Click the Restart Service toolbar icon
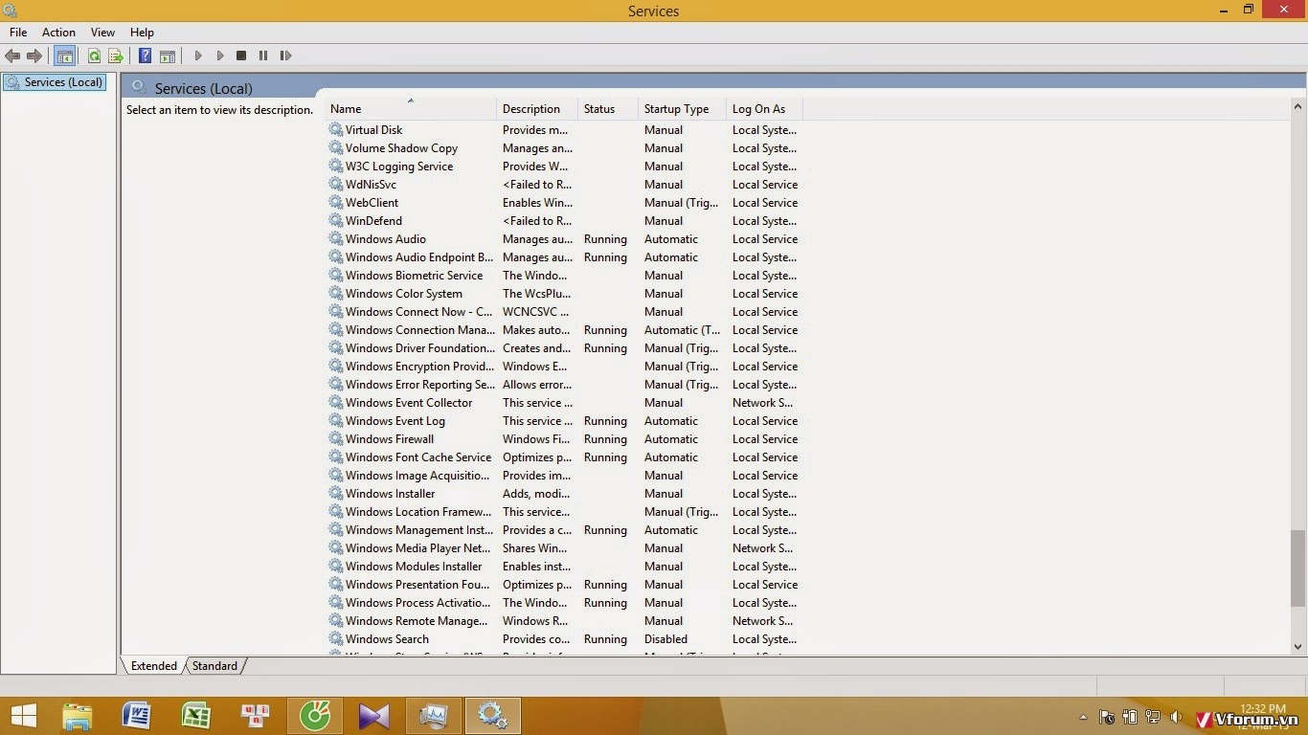Screen dimensions: 1308x735 pos(285,56)
